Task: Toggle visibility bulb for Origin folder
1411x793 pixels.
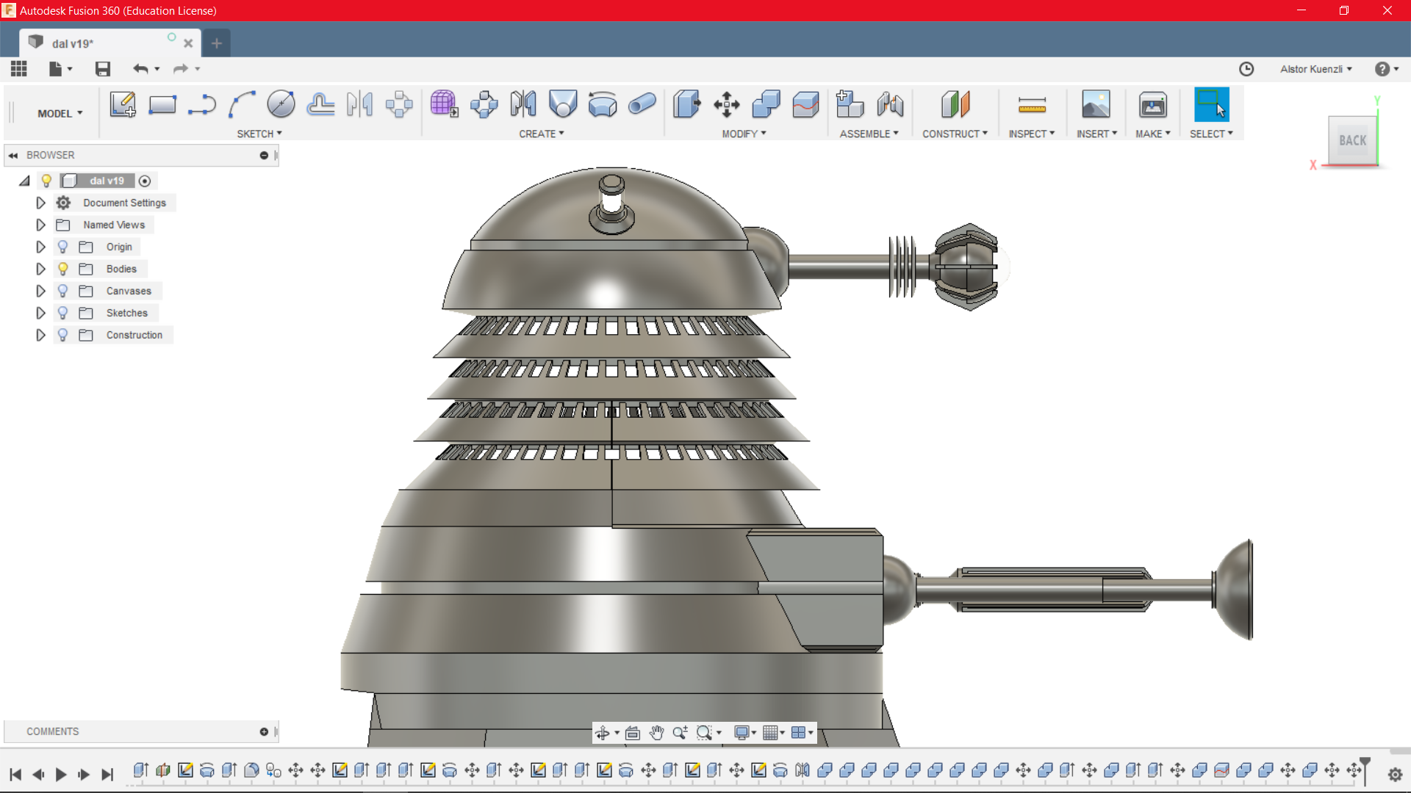Action: (x=63, y=247)
